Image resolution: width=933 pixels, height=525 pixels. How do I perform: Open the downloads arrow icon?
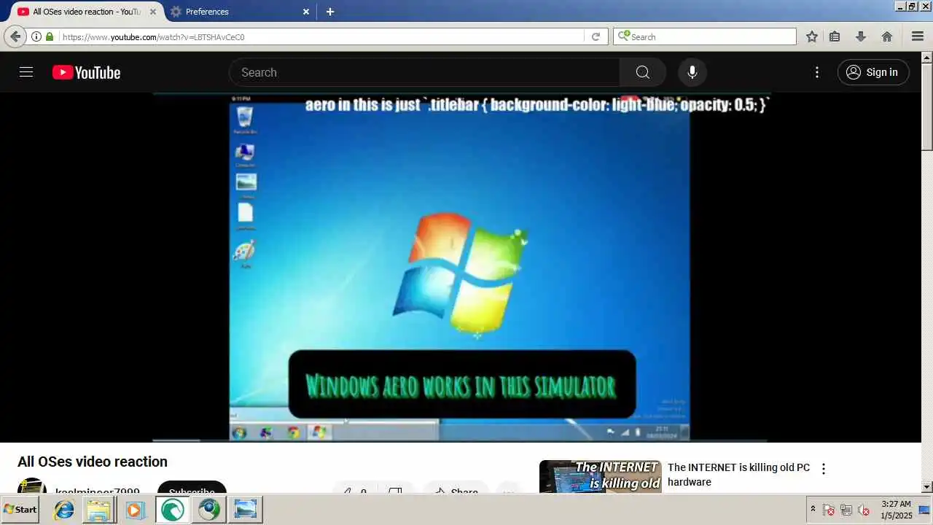point(861,36)
